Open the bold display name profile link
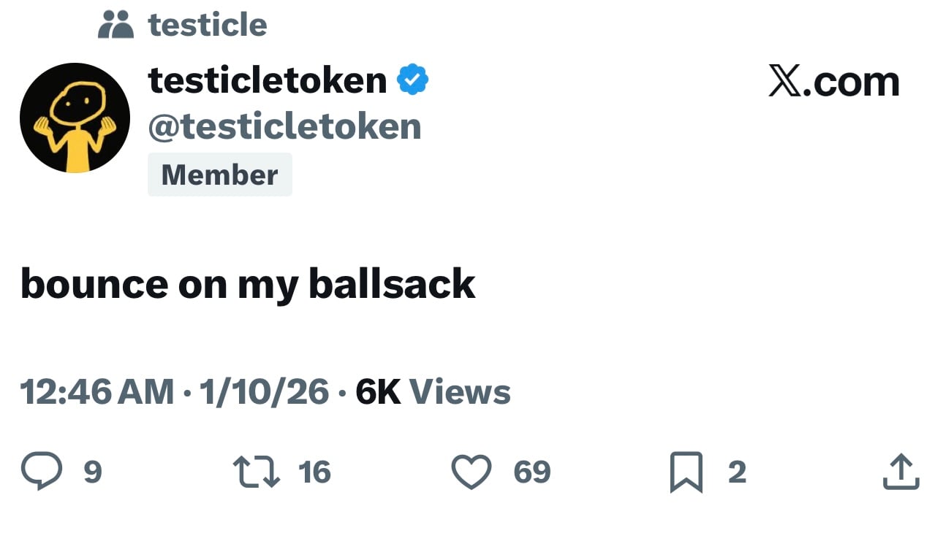This screenshot has width=943, height=533. pyautogui.click(x=268, y=80)
